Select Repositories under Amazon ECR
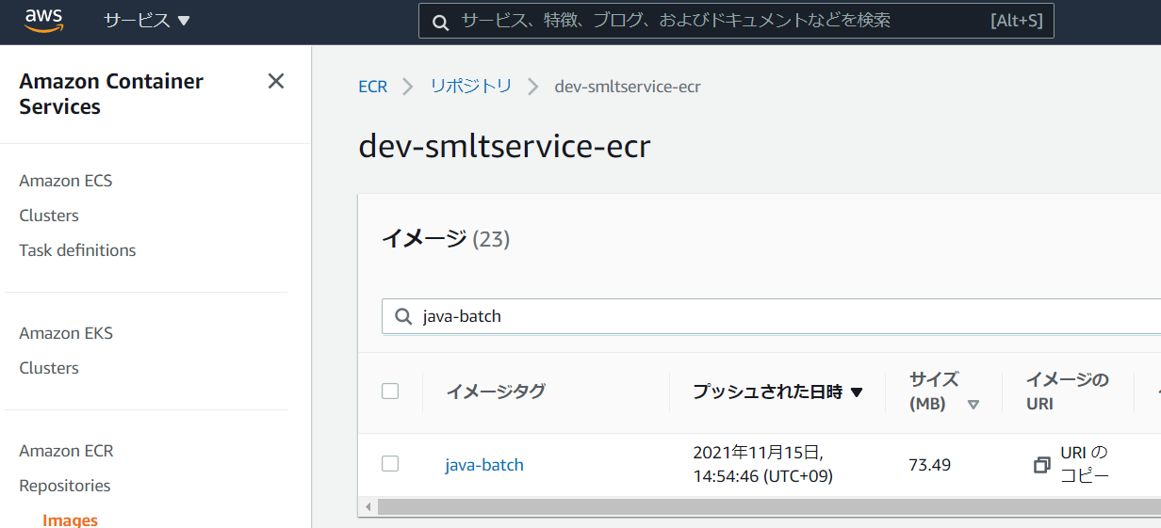Screen dimensions: 1161x528 point(65,486)
